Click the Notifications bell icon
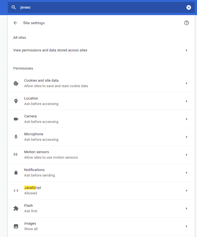Screen dimensions: 197x237 coord(16,173)
